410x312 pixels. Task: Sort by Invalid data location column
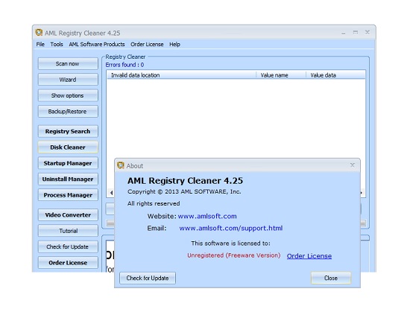(x=181, y=75)
